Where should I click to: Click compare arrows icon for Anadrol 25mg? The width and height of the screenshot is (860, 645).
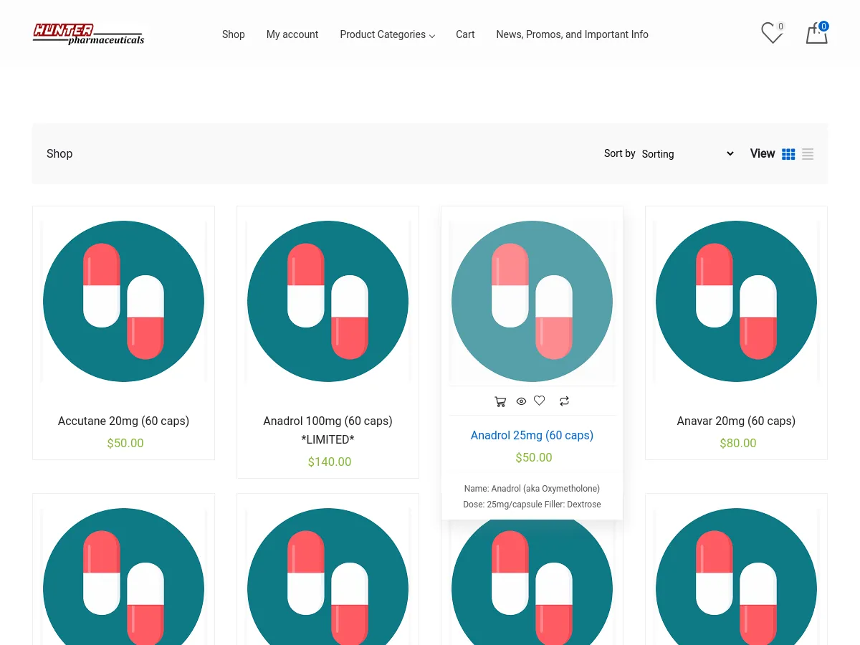click(x=564, y=401)
